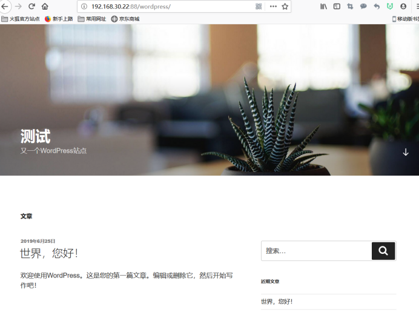Viewport: 419px width, 318px height.
Task: Open the 移动版书签 bookmark folder
Action: (x=405, y=19)
